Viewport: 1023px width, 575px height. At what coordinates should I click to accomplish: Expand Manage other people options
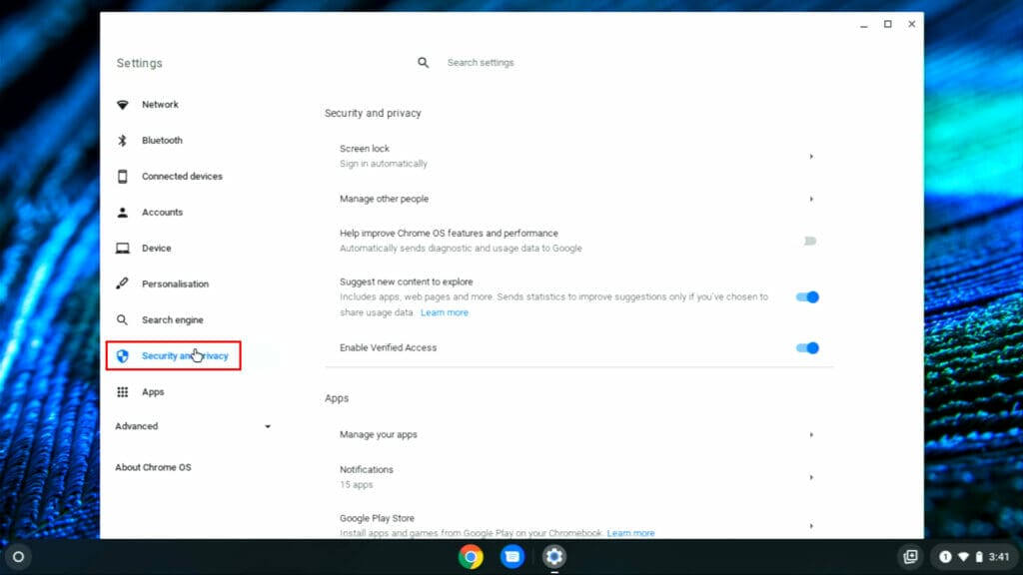click(x=811, y=199)
